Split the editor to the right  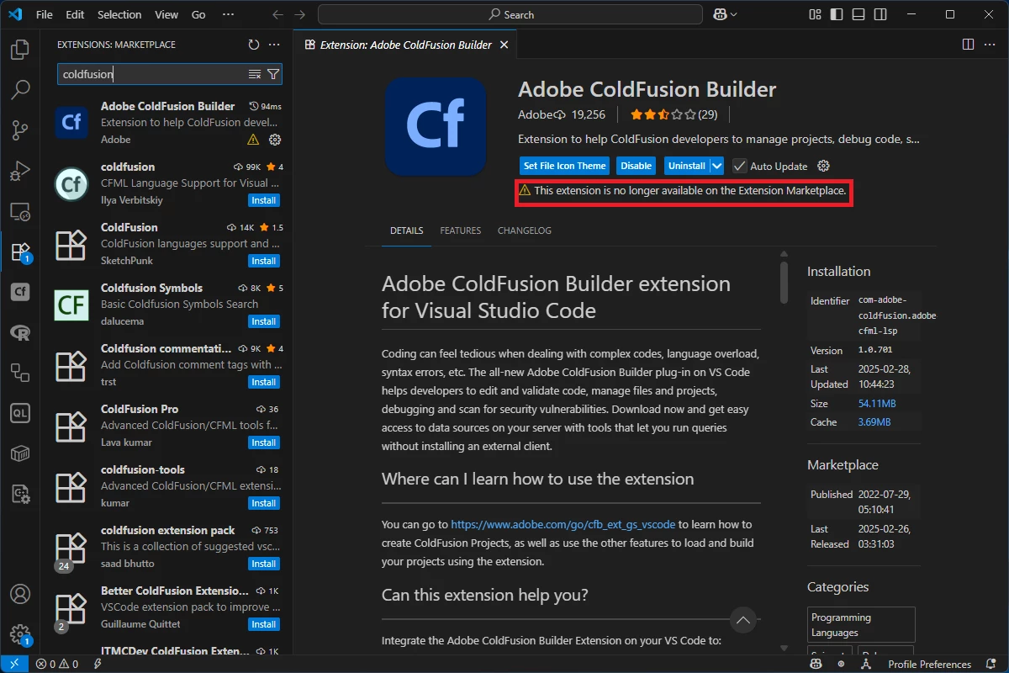coord(968,45)
